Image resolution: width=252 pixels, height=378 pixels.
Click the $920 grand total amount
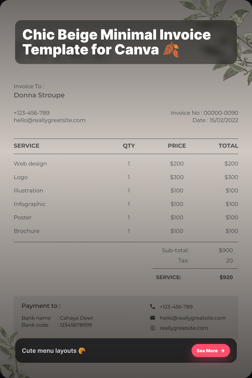[x=226, y=277]
